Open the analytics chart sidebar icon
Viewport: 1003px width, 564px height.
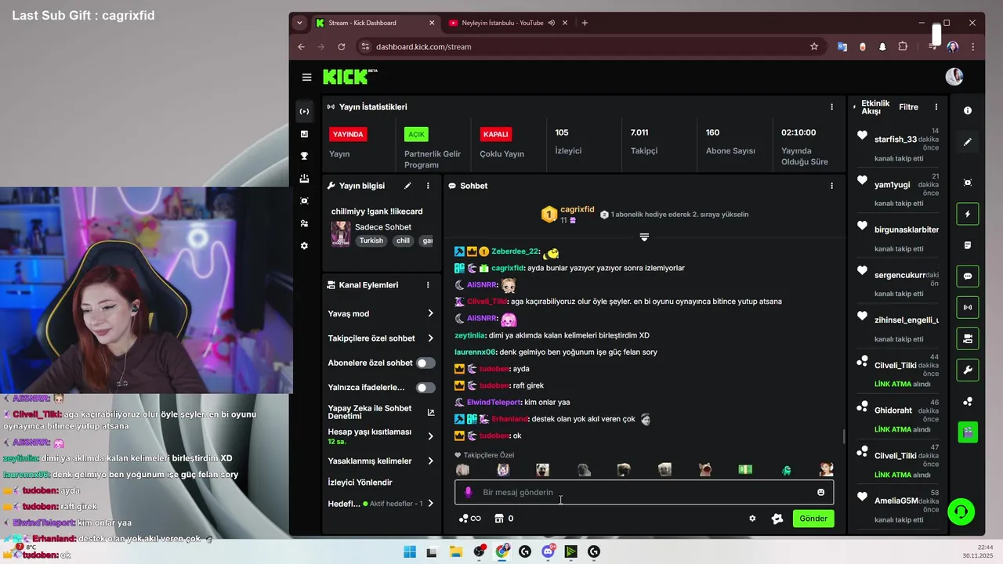(304, 134)
